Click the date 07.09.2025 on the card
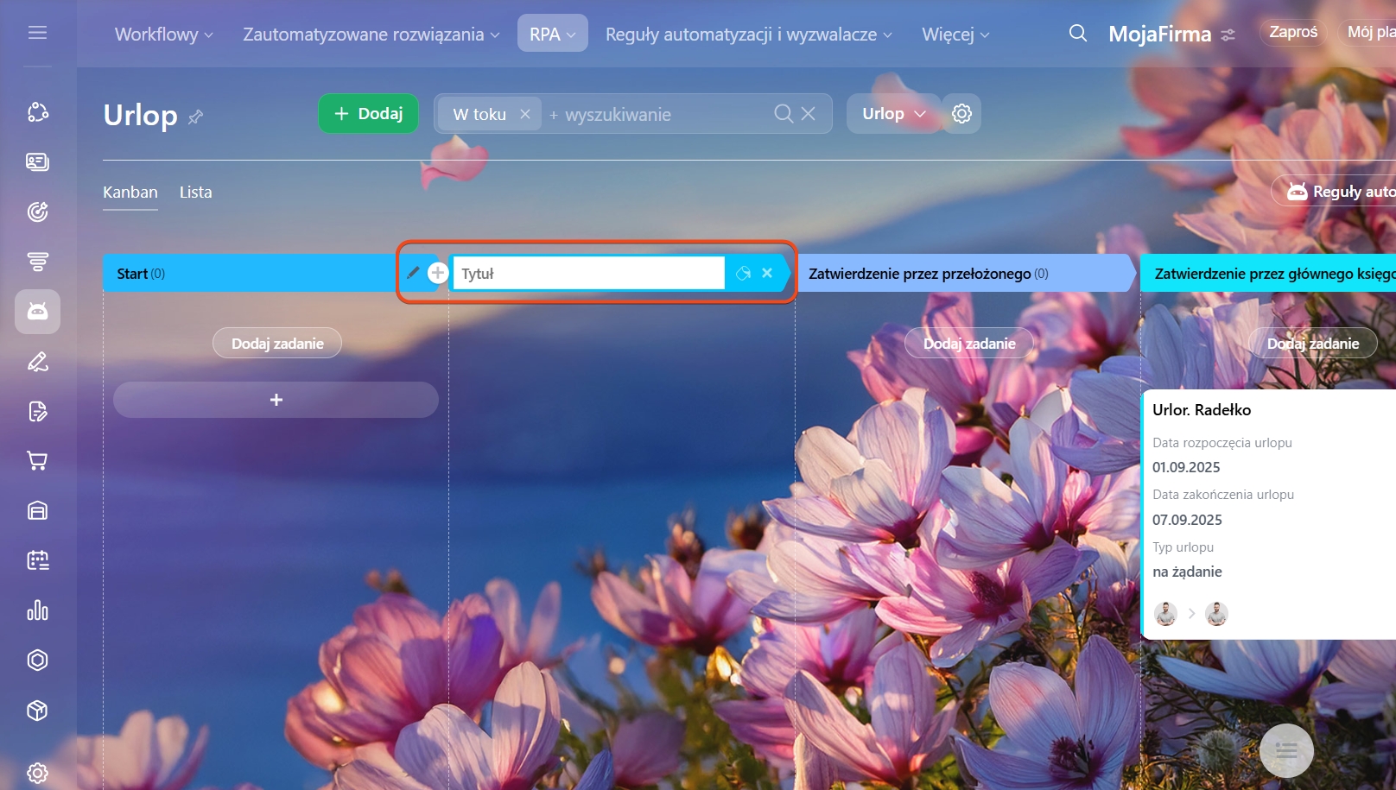Viewport: 1396px width, 790px height. pos(1187,520)
